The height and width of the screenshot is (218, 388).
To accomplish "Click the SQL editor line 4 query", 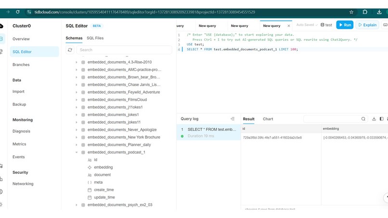I will (242, 49).
